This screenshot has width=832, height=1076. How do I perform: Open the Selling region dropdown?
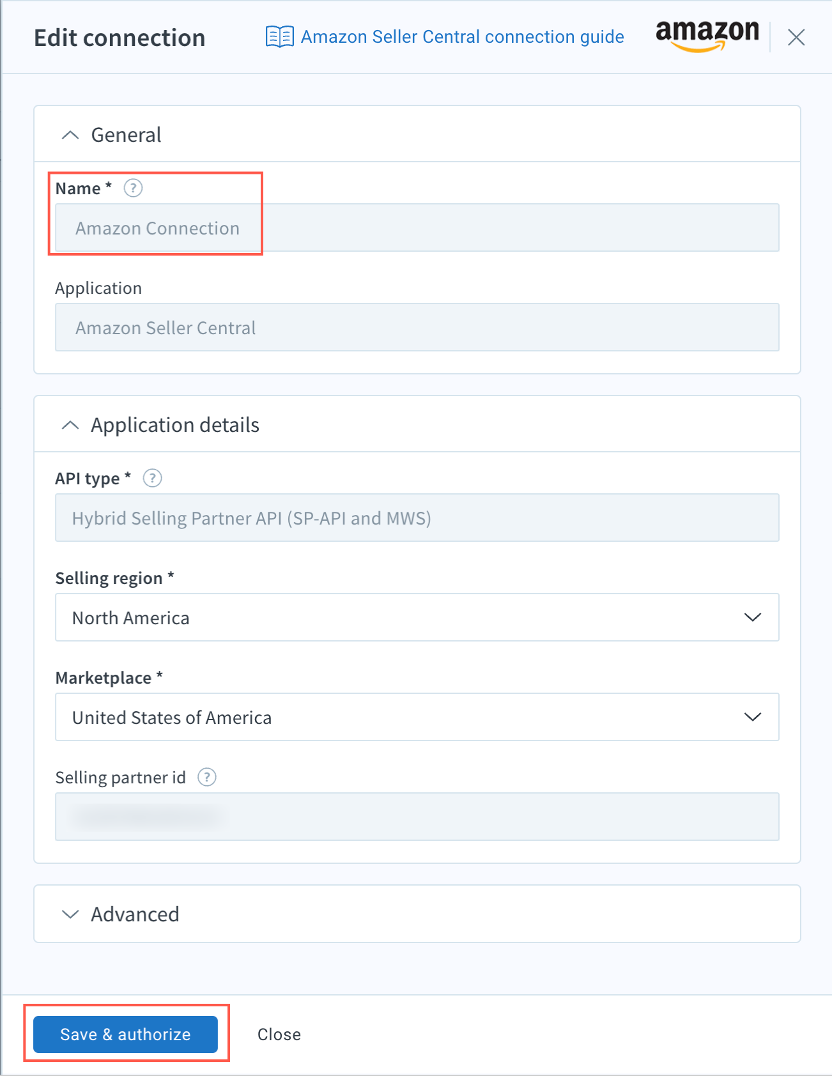pyautogui.click(x=417, y=617)
